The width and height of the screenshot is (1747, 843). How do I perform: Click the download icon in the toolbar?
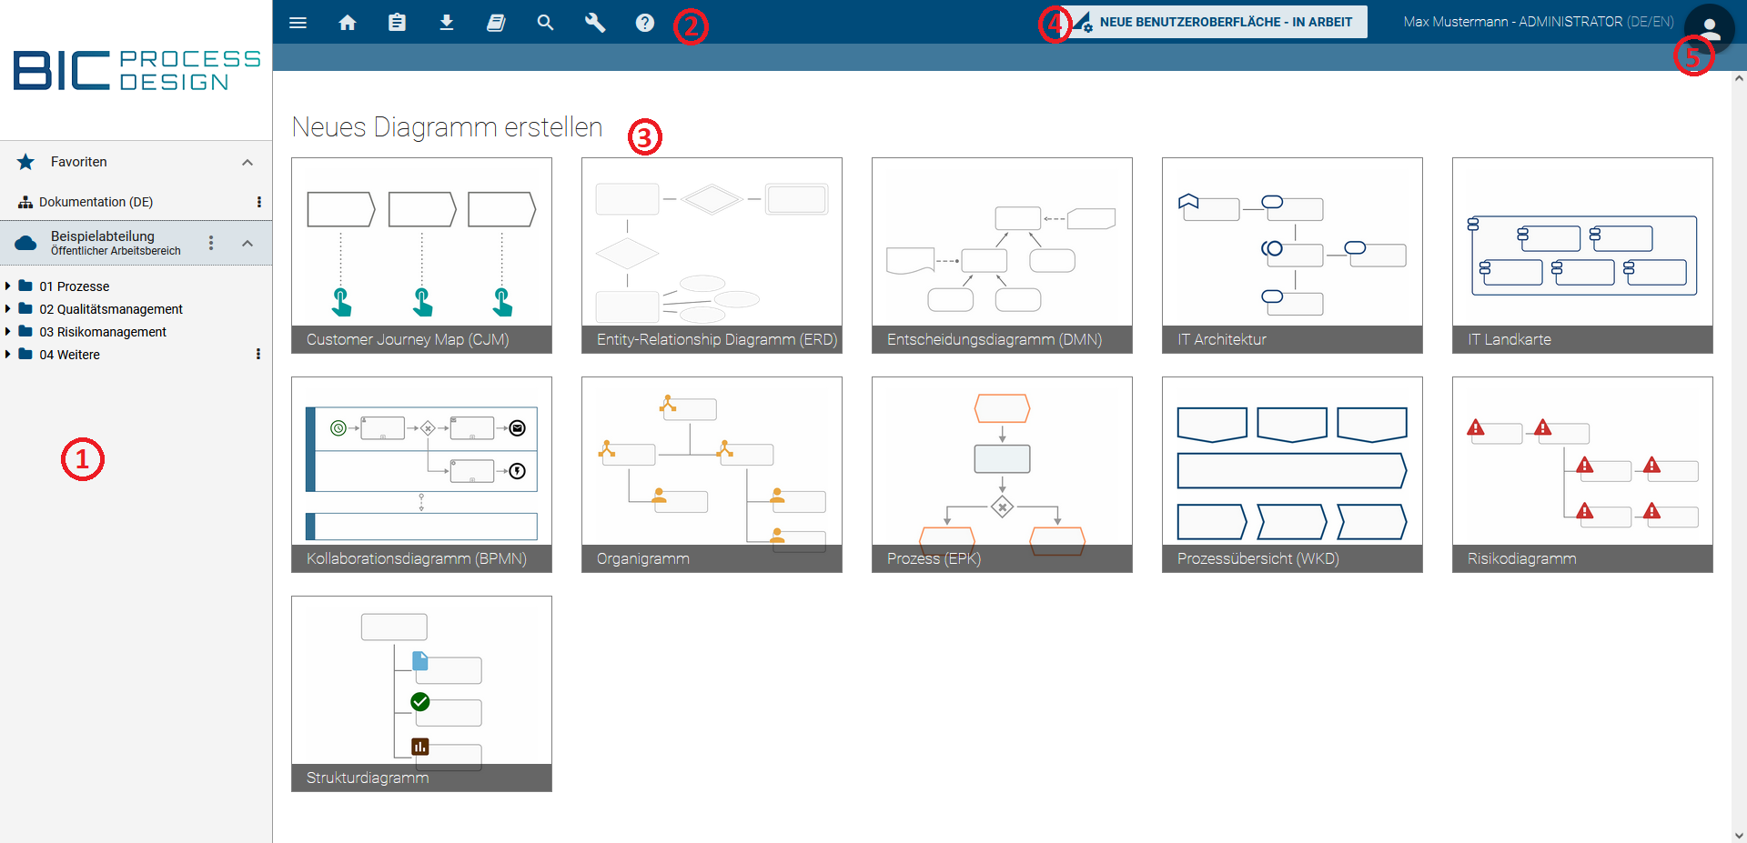pyautogui.click(x=447, y=23)
